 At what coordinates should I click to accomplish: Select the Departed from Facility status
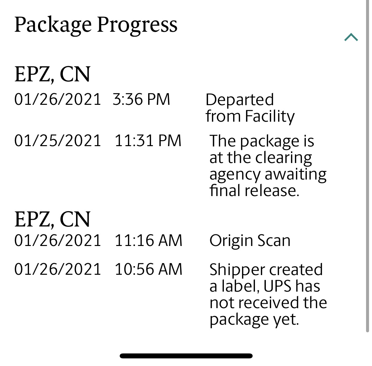click(x=250, y=108)
